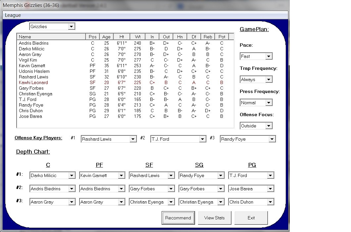Click the Exit button

251,218
